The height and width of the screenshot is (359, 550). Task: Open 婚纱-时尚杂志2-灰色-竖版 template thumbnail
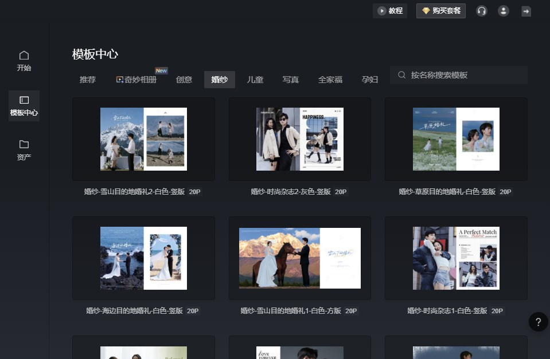point(300,139)
